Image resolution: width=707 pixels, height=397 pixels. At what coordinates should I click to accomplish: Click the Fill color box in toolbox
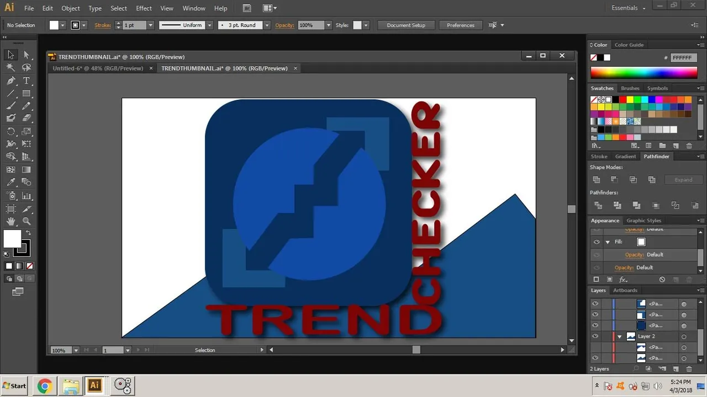[x=12, y=239]
